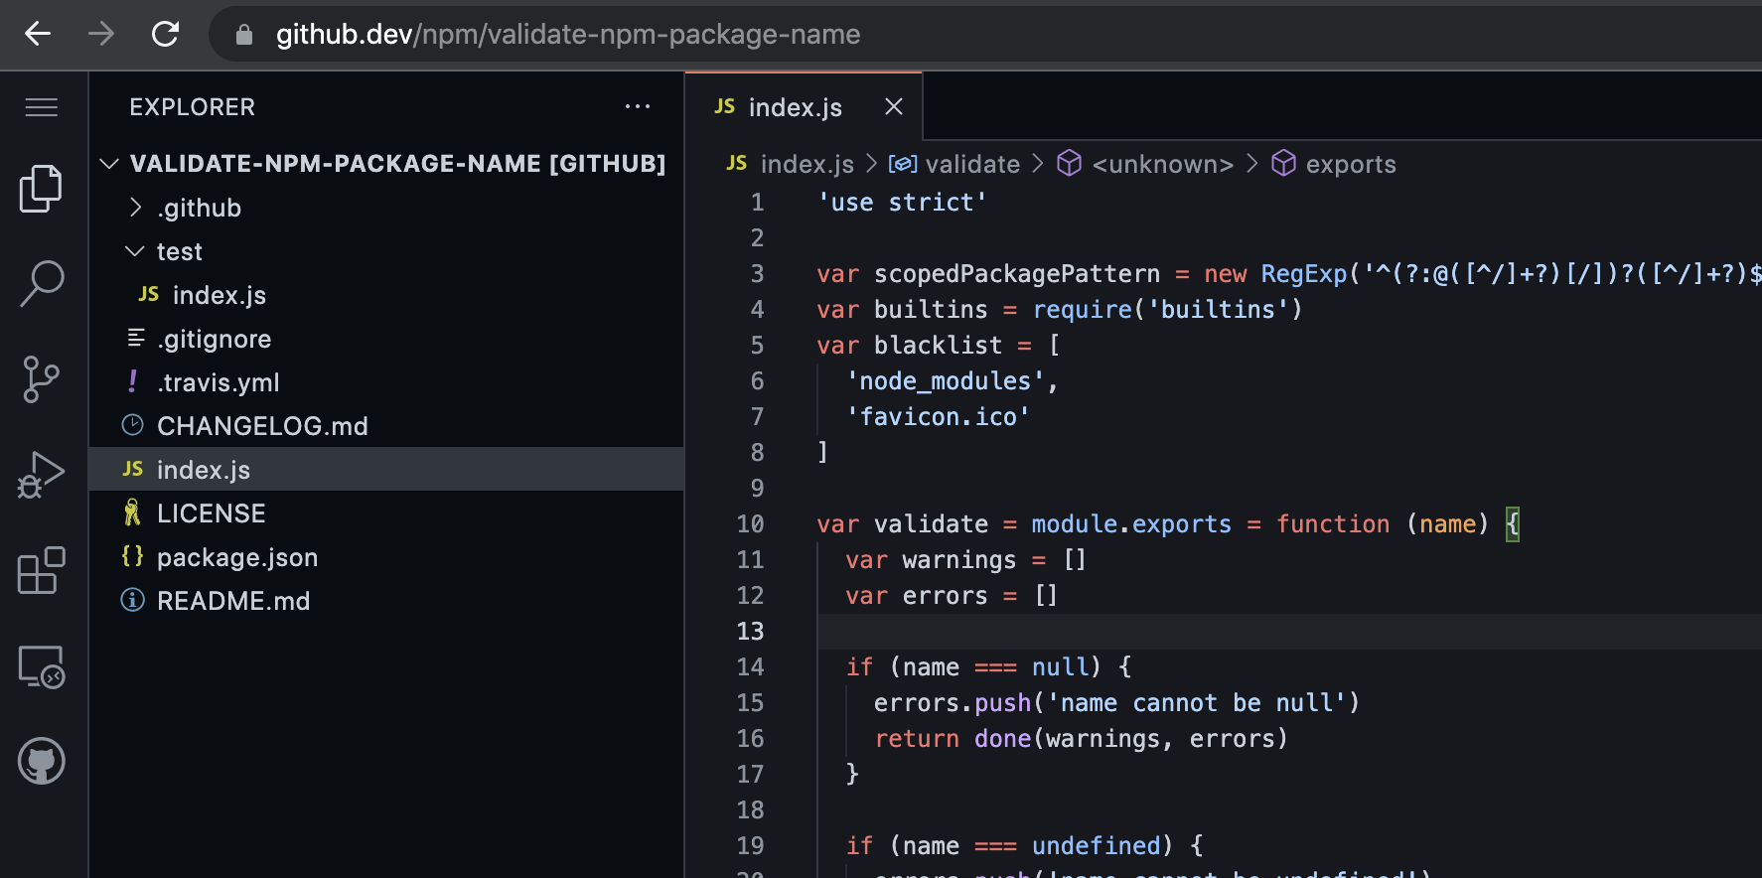Click require('builtins') on line 4

[1167, 310]
